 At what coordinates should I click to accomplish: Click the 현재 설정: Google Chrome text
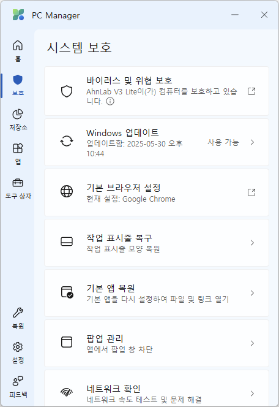pyautogui.click(x=131, y=199)
